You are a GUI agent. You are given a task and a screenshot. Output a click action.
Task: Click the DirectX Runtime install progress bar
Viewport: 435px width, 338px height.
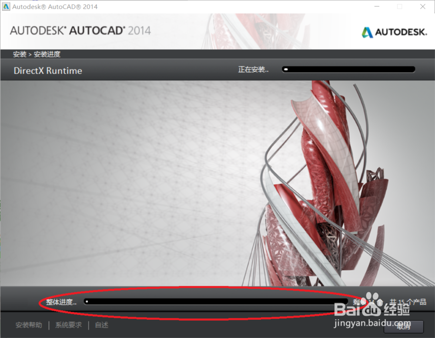click(x=348, y=69)
